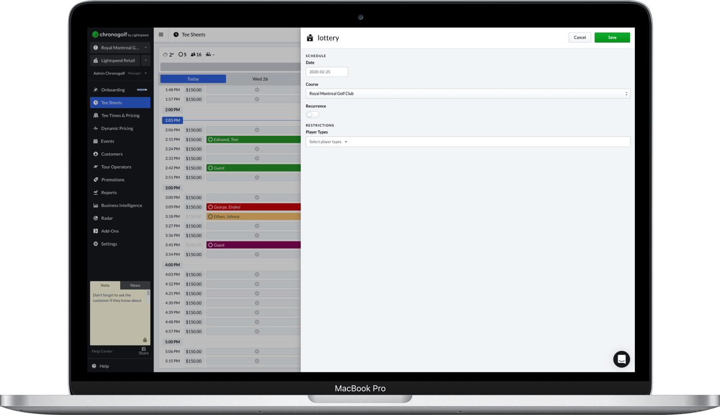Click the $150.00 price at 4:12 PM
Viewport: 720px width, 415px height.
pos(193,284)
